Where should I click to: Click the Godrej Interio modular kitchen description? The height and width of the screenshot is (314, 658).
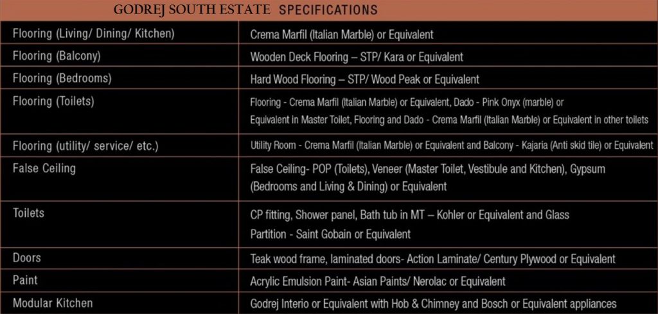[x=433, y=304]
